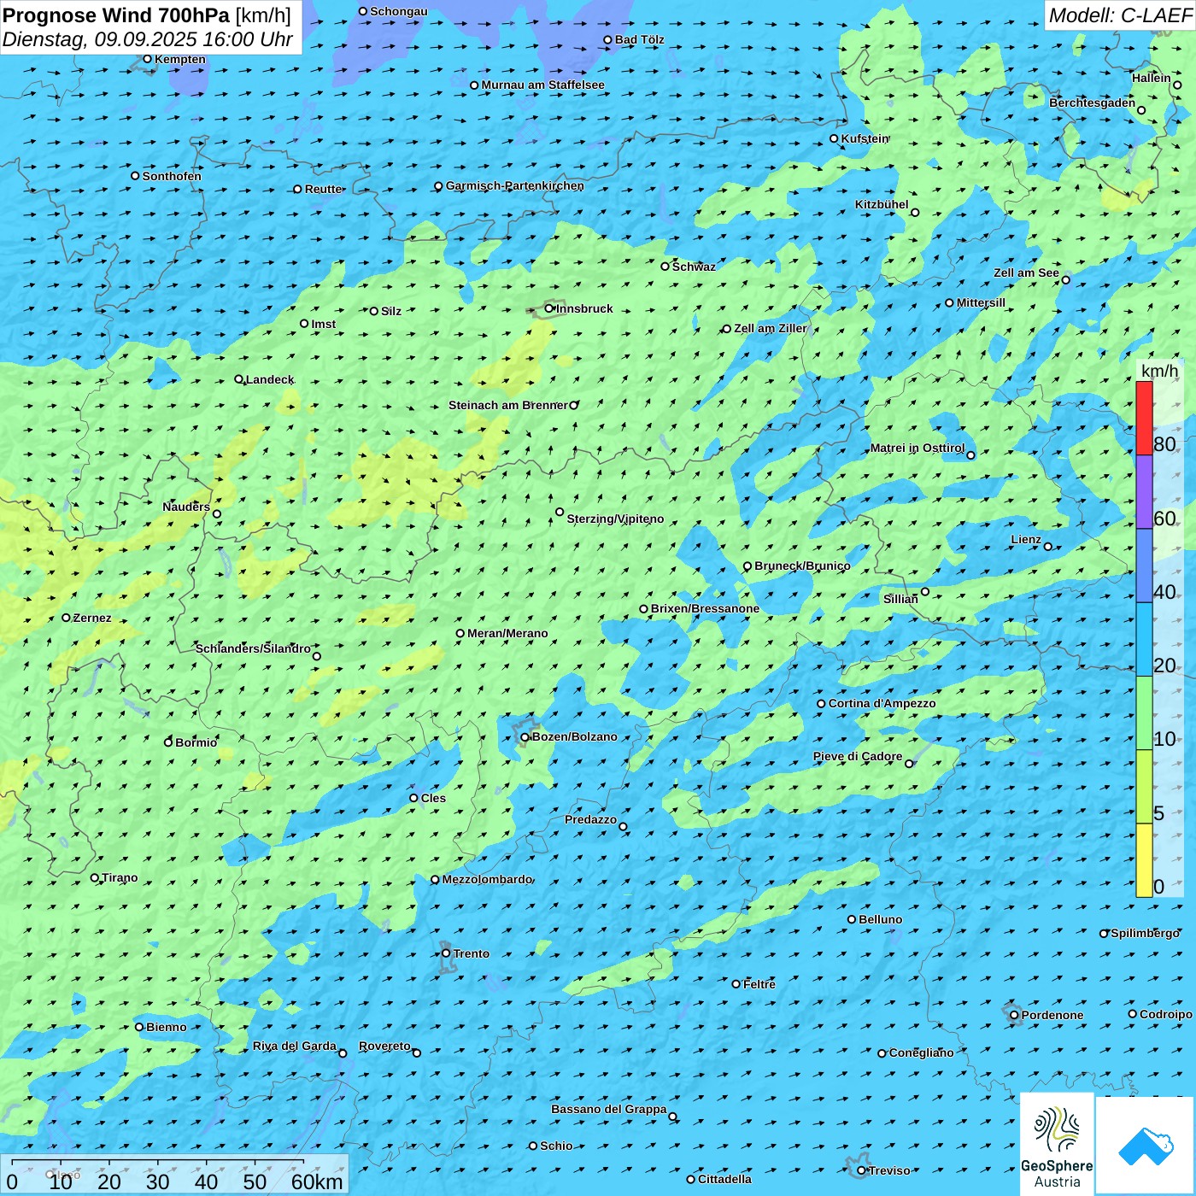Click the 'Schongau' label
Image resolution: width=1196 pixels, height=1196 pixels.
tap(399, 11)
